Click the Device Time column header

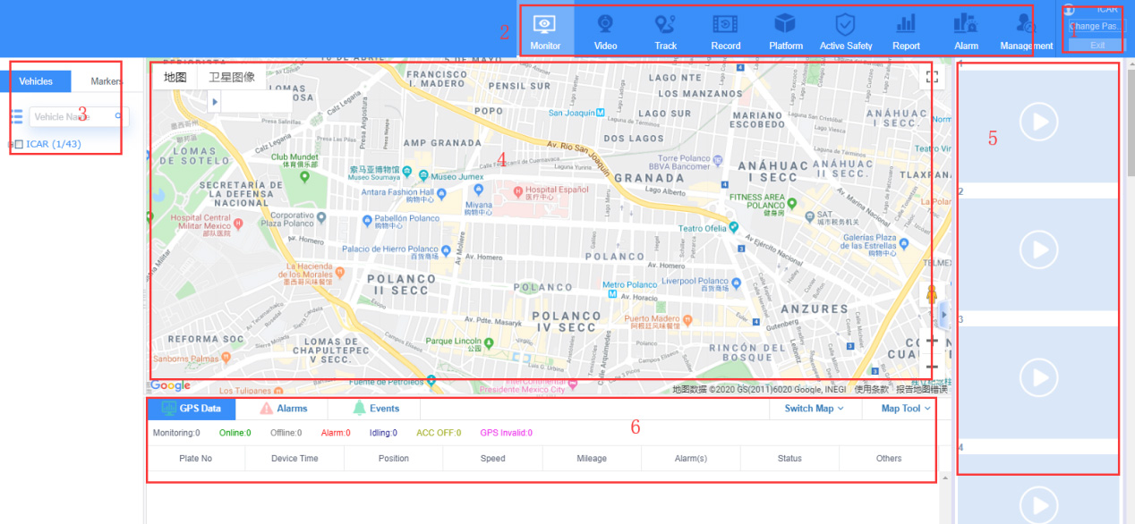[294, 459]
